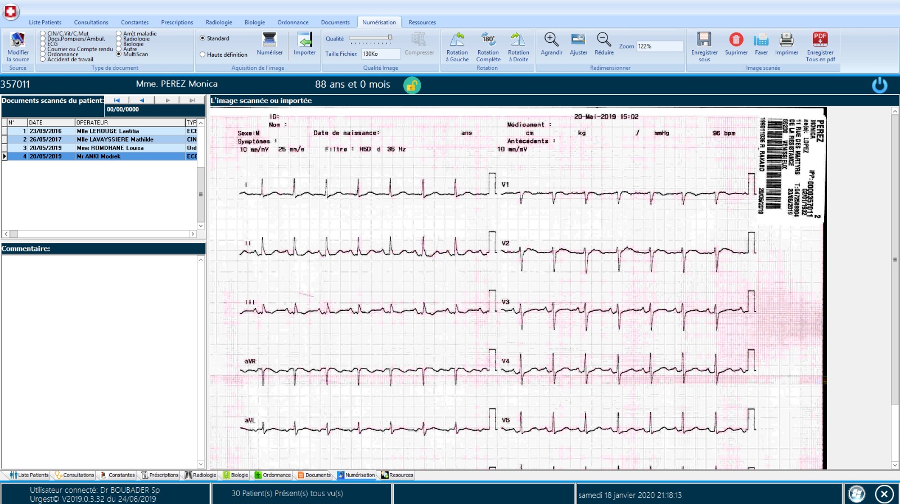Click Enregistrer sous floppy icon
This screenshot has width=900, height=504.
[704, 39]
